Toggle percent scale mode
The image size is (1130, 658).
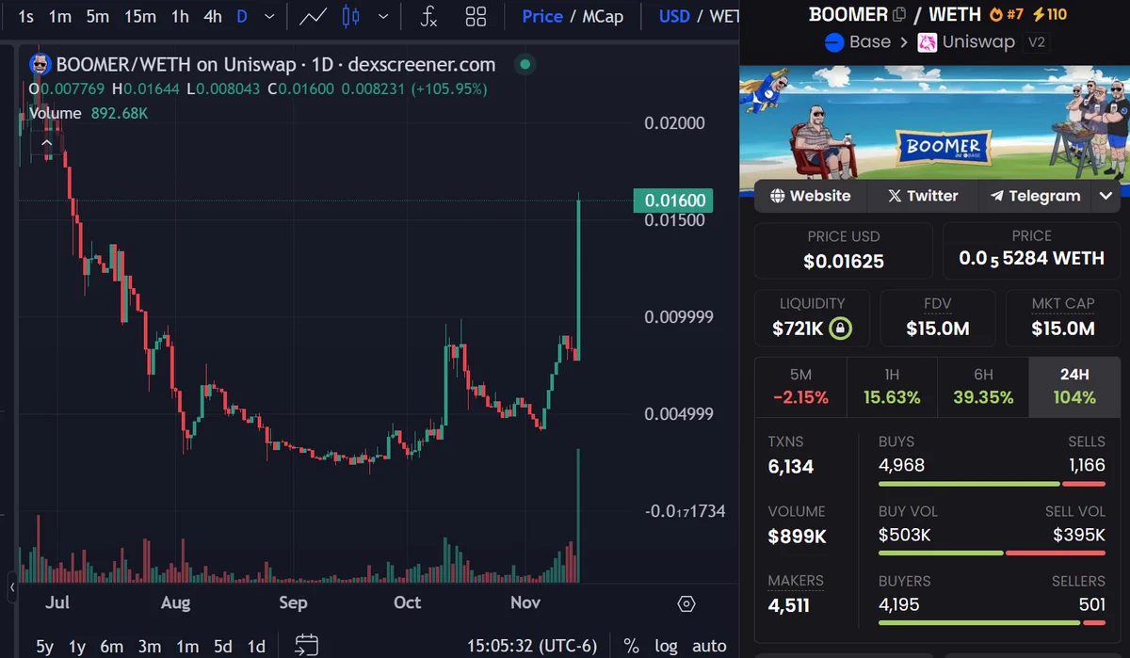coord(632,646)
